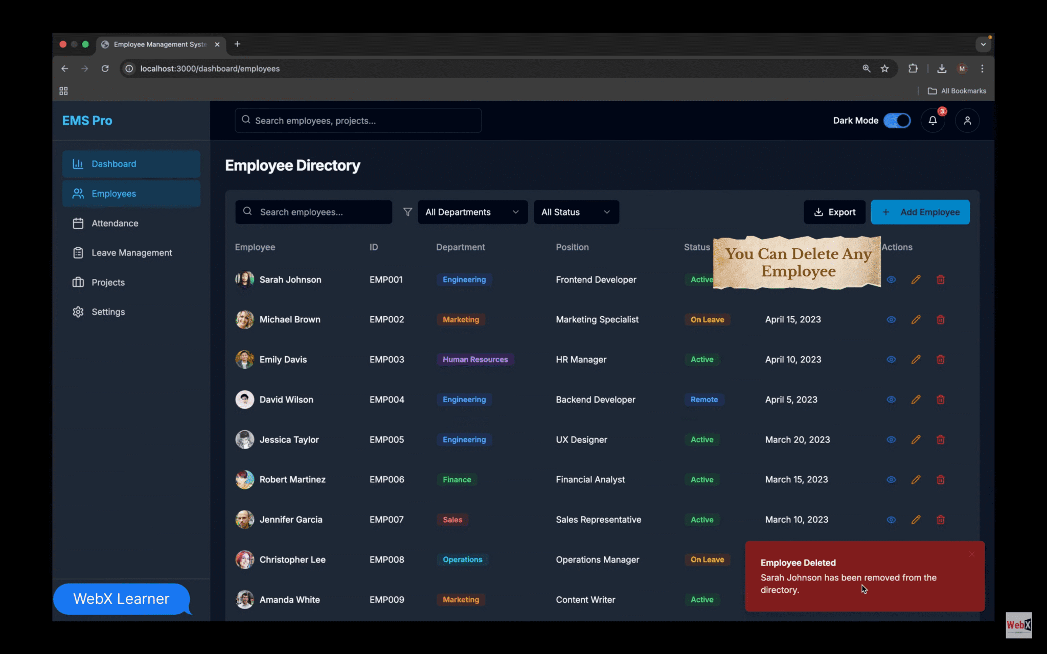Edit Emily Davis with the pencil icon
Image resolution: width=1047 pixels, height=654 pixels.
pyautogui.click(x=916, y=359)
